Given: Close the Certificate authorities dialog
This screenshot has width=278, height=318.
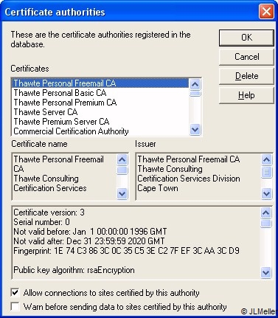Looking at the screenshot, I should point(266,12).
